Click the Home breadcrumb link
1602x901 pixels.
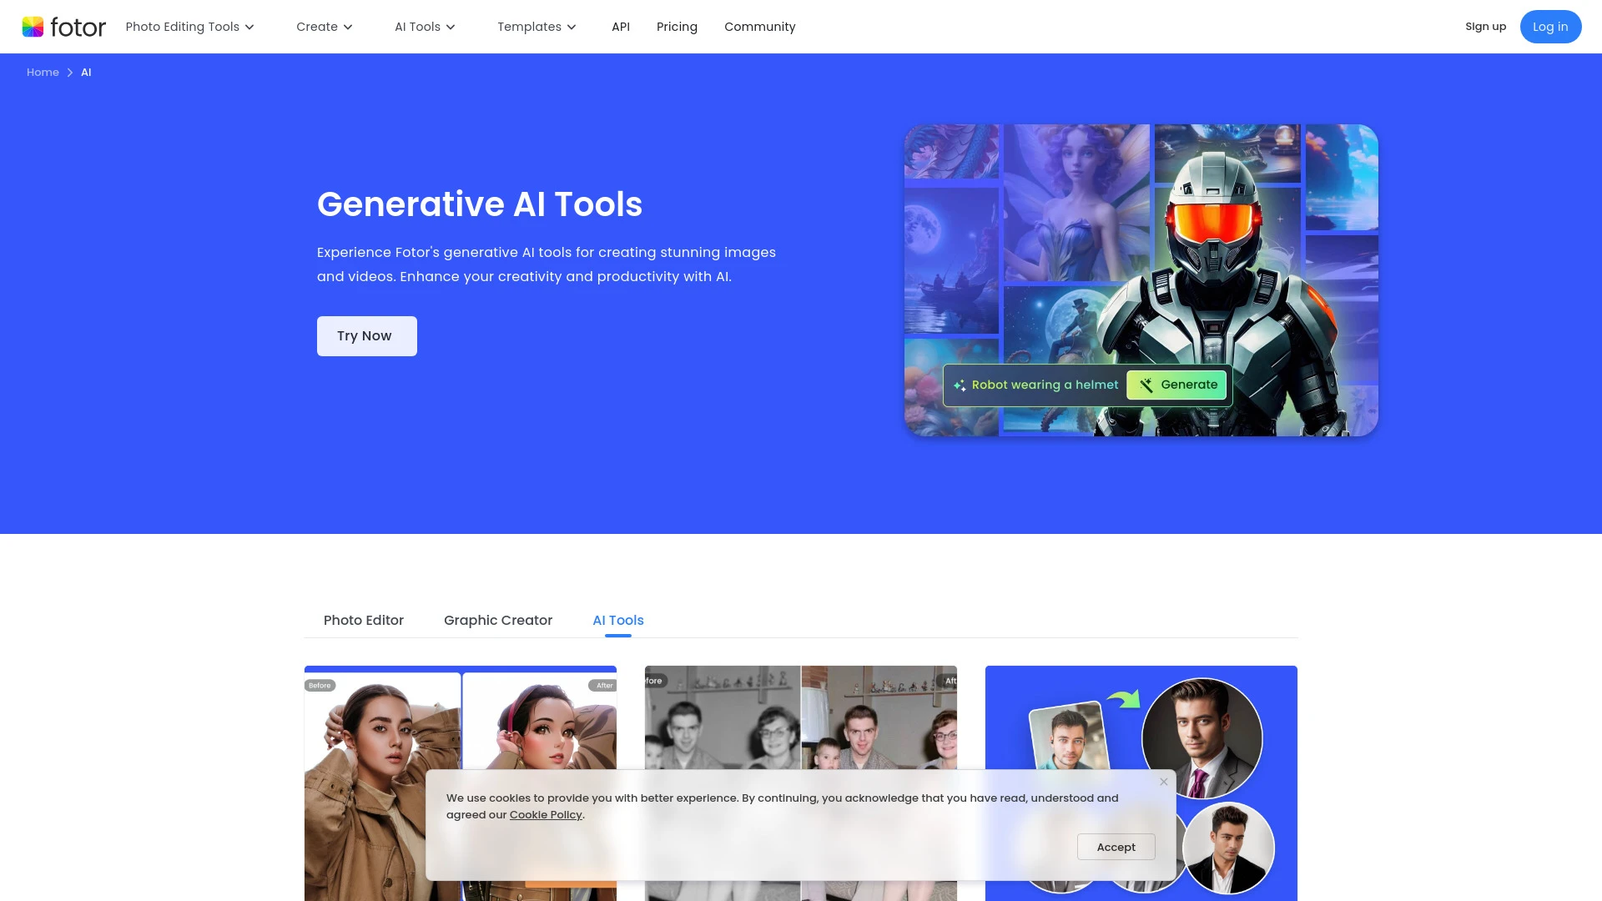point(43,72)
